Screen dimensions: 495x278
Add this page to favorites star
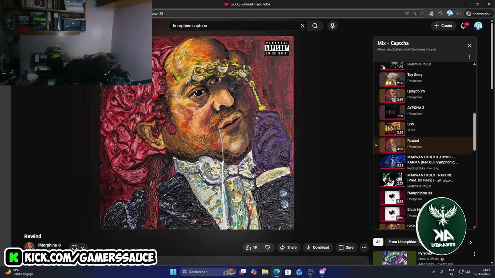click(x=422, y=14)
